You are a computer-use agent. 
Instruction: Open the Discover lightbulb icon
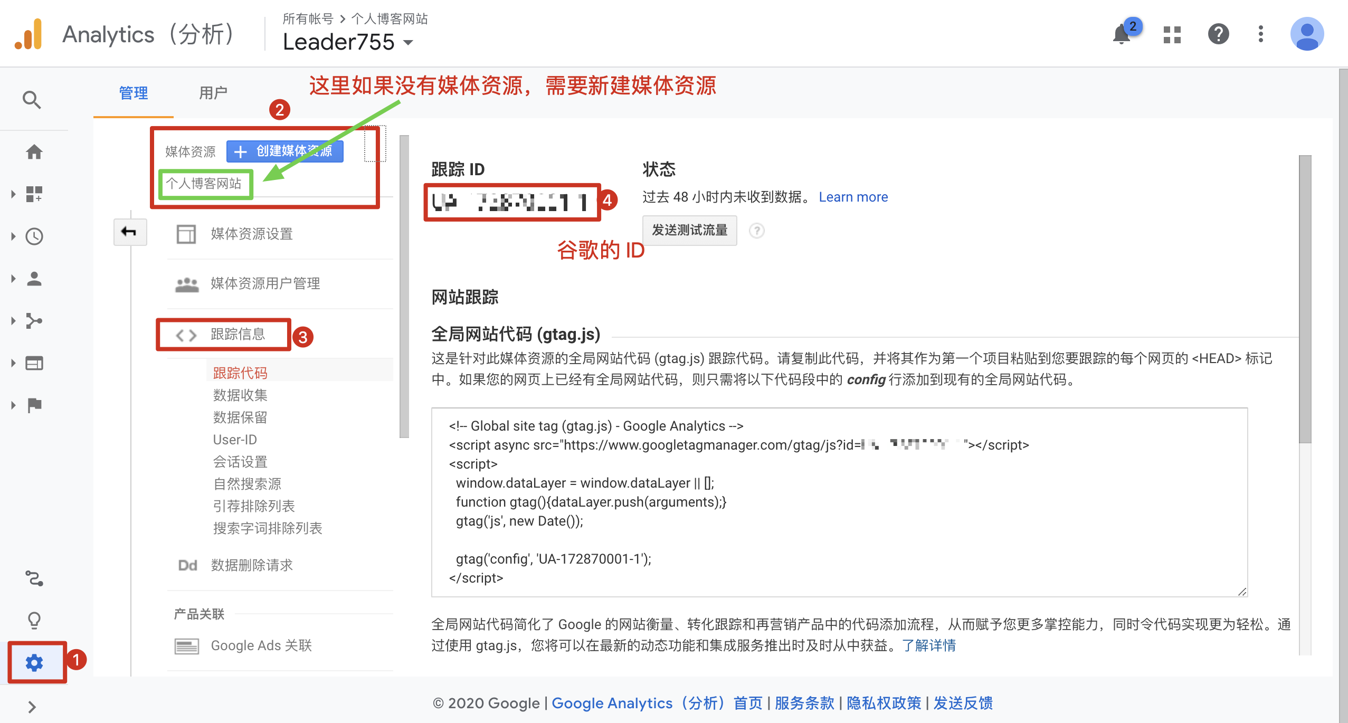pos(34,620)
